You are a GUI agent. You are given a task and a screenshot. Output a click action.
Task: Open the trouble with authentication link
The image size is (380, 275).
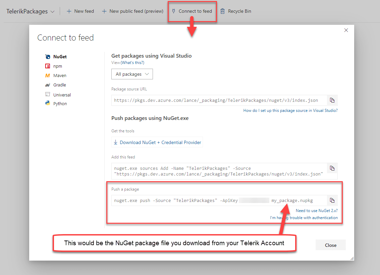coord(304,218)
